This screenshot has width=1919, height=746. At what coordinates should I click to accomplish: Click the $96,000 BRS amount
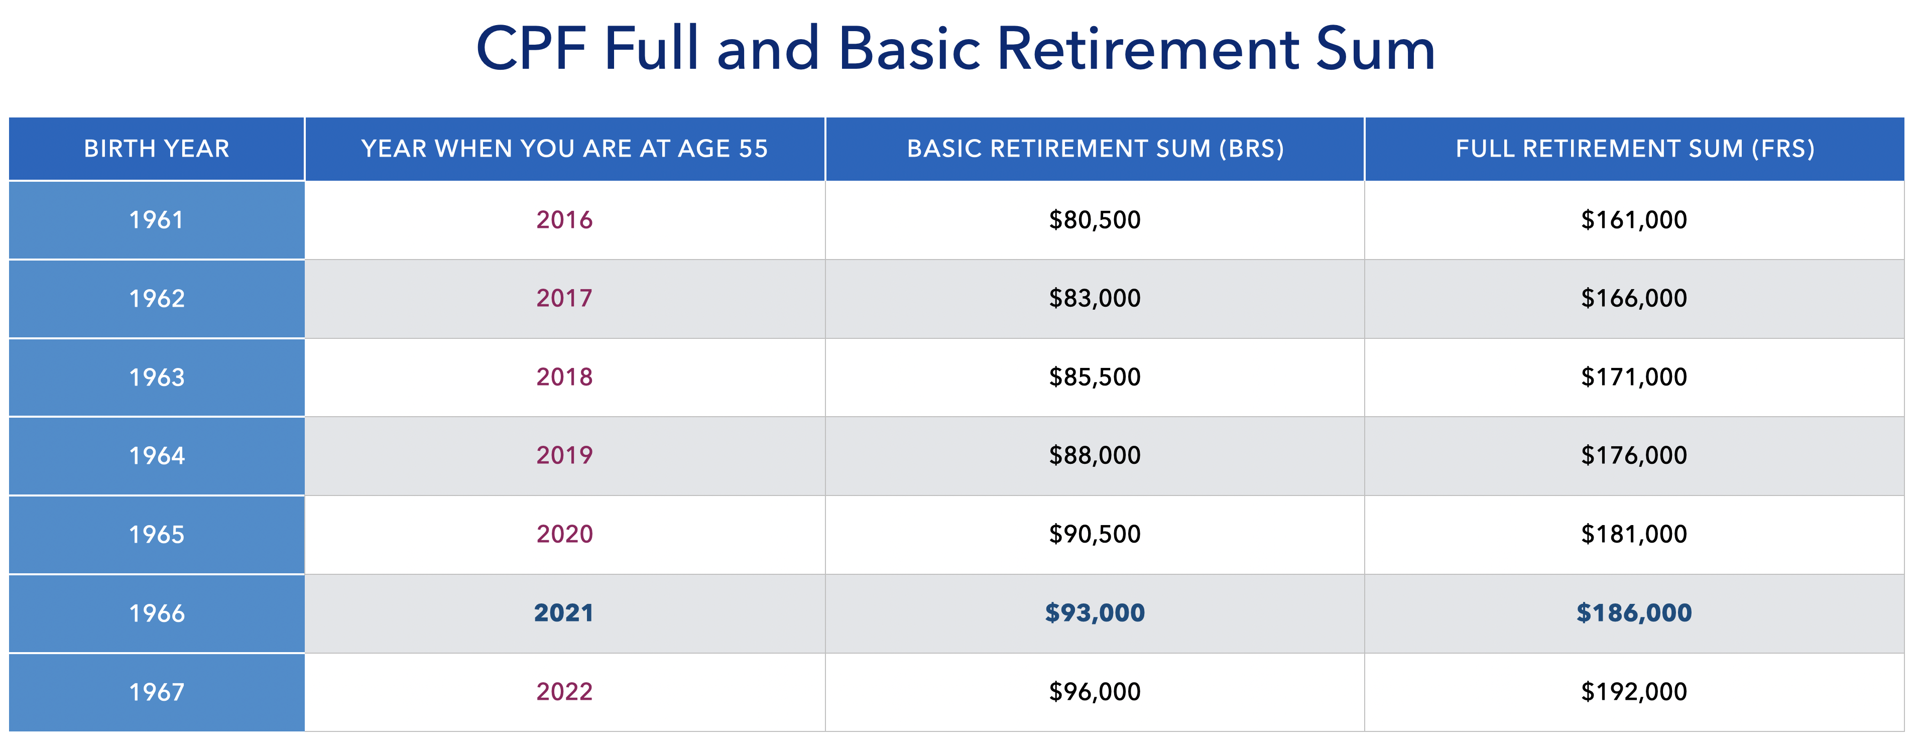click(1095, 692)
